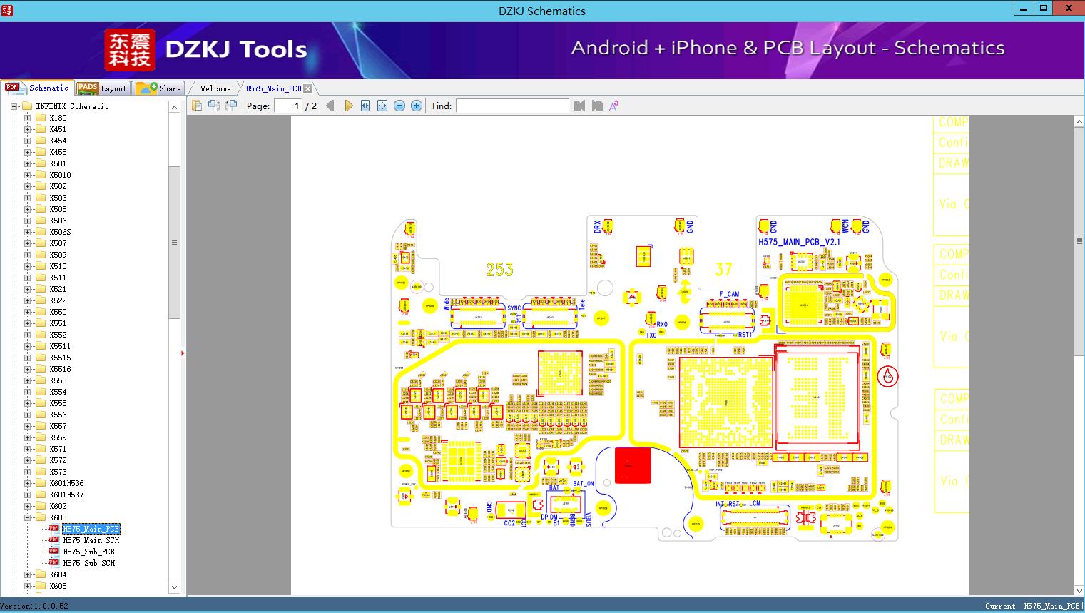
Task: Click the copy/paste document icon in toolbar
Action: tap(197, 106)
